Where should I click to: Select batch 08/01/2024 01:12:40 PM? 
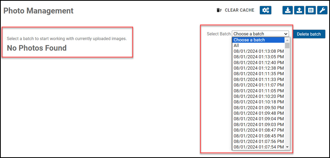tap(259, 62)
